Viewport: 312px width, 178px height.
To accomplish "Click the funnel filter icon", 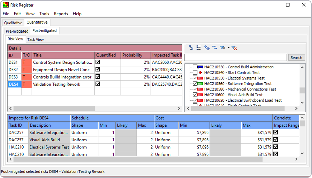I will tap(222, 48).
